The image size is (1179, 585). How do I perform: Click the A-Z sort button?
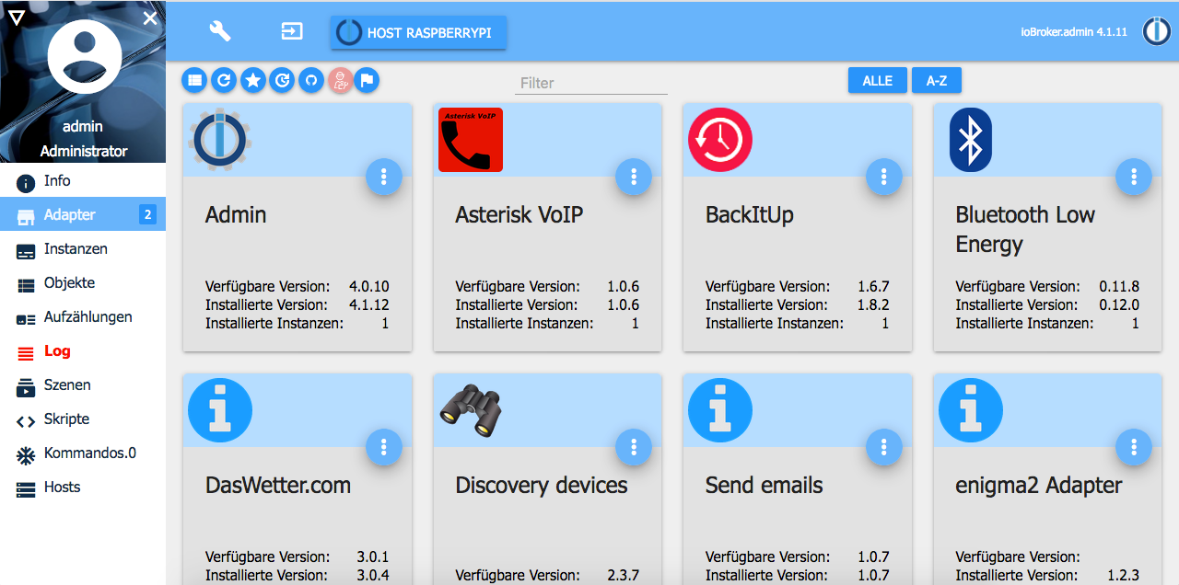click(x=937, y=81)
